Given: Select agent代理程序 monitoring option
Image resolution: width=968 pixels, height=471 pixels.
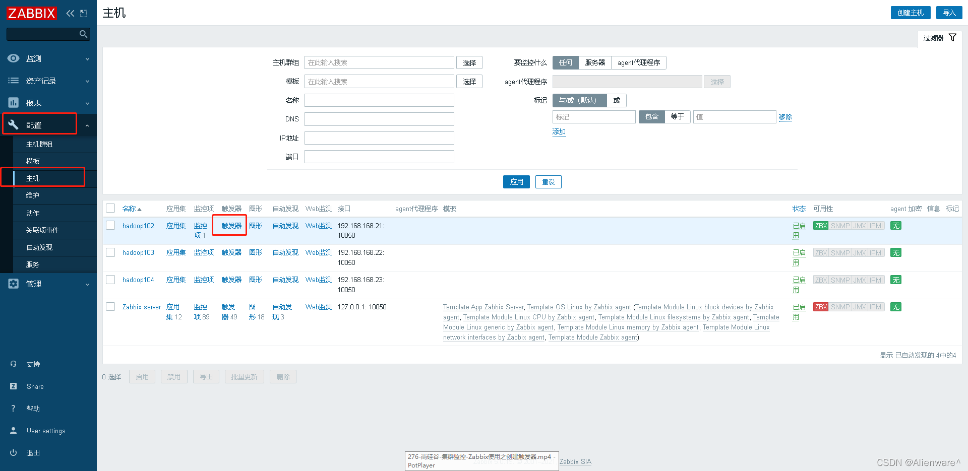Looking at the screenshot, I should (x=639, y=62).
